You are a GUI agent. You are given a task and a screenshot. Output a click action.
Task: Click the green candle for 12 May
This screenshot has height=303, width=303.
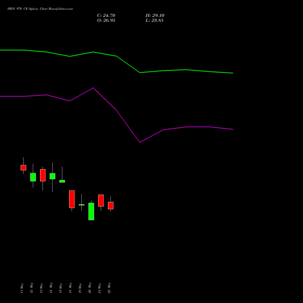click(x=33, y=177)
